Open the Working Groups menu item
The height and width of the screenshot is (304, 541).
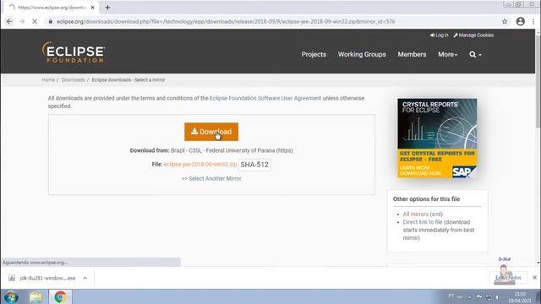(x=362, y=54)
